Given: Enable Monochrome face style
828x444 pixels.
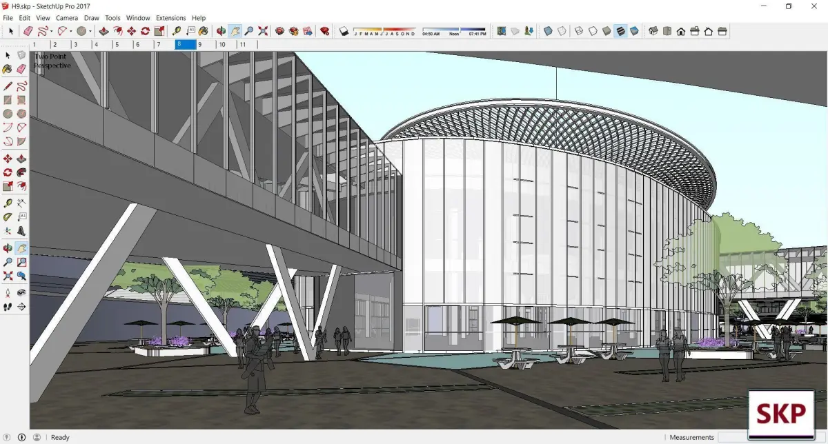Looking at the screenshot, I should [634, 31].
